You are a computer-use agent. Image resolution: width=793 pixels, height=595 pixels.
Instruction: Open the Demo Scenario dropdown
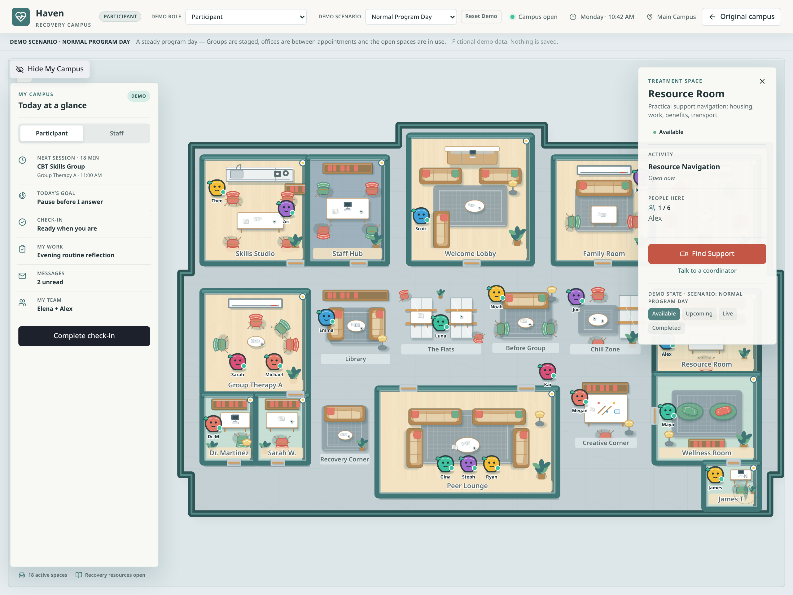coord(411,17)
